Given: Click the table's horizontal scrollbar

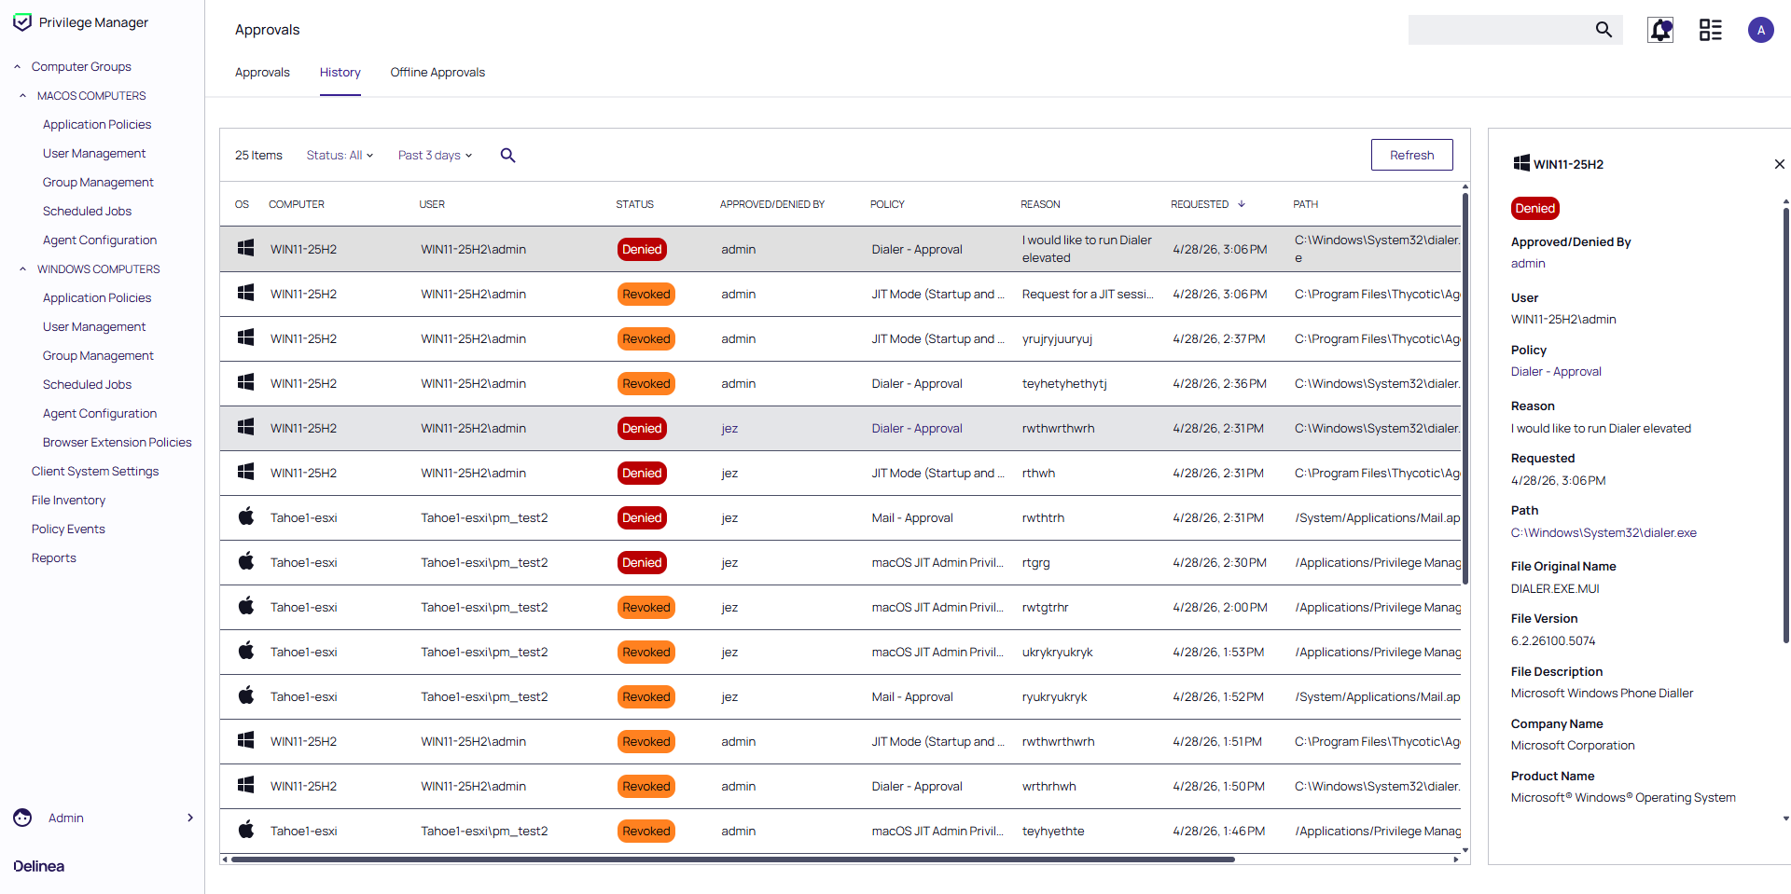Looking at the screenshot, I should (733, 860).
